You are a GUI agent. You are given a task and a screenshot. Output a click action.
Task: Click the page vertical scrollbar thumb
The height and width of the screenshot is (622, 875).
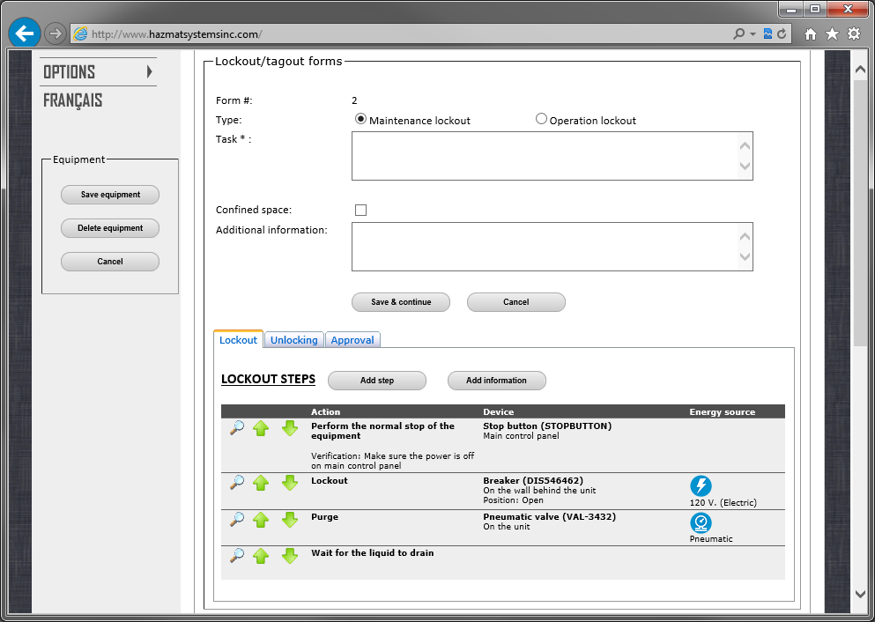pyautogui.click(x=860, y=212)
